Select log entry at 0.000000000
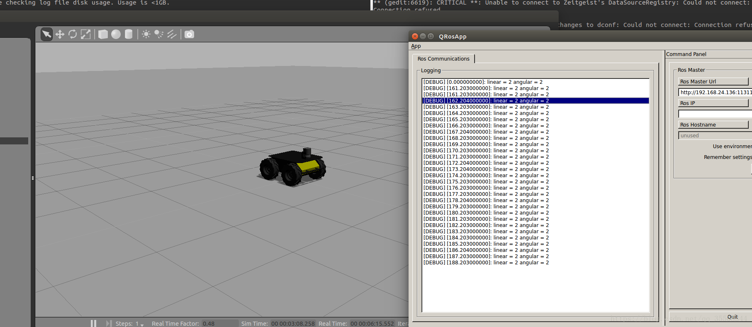Image resolution: width=752 pixels, height=327 pixels. coord(535,82)
